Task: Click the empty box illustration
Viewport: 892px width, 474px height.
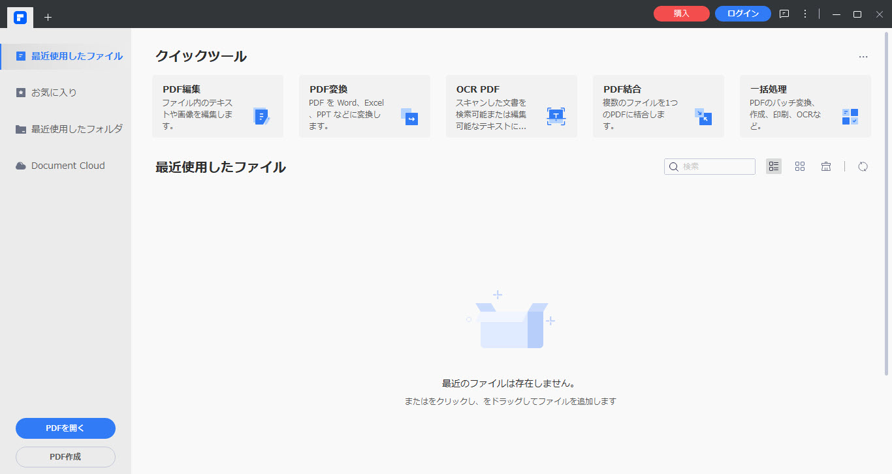Action: click(511, 319)
